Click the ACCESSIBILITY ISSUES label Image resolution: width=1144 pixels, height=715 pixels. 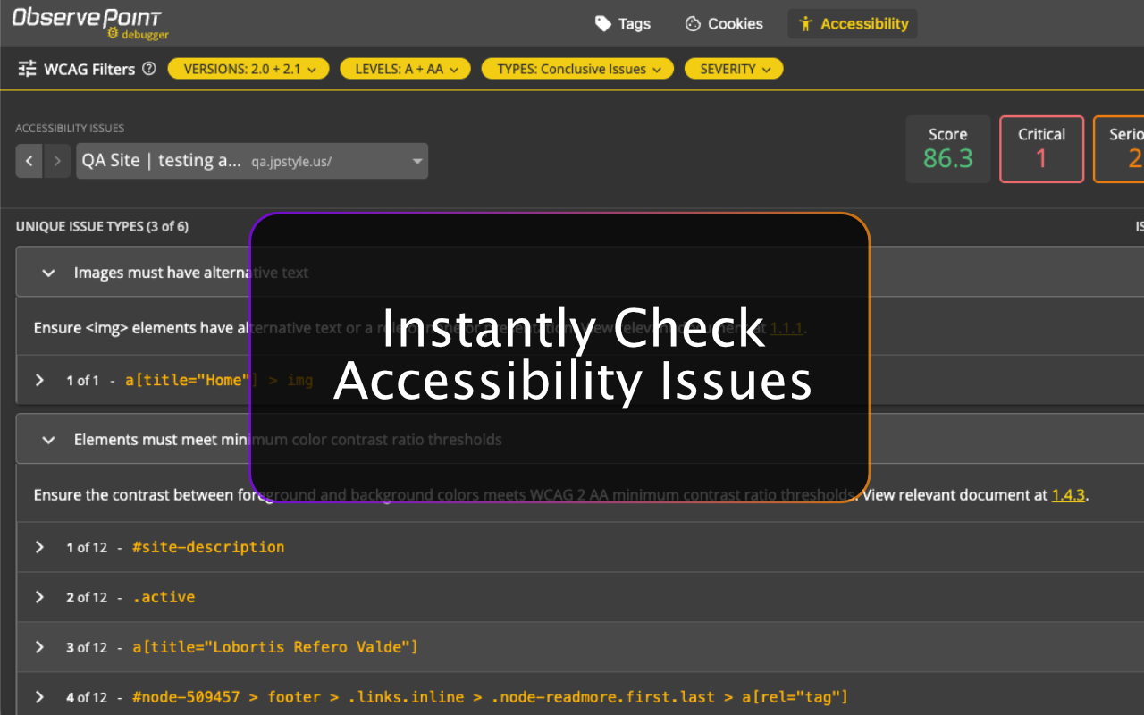coord(70,129)
